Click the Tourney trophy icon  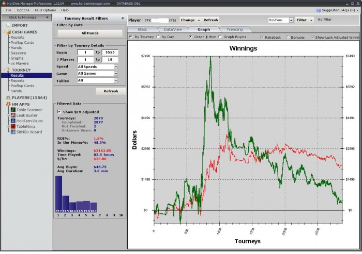point(9,70)
